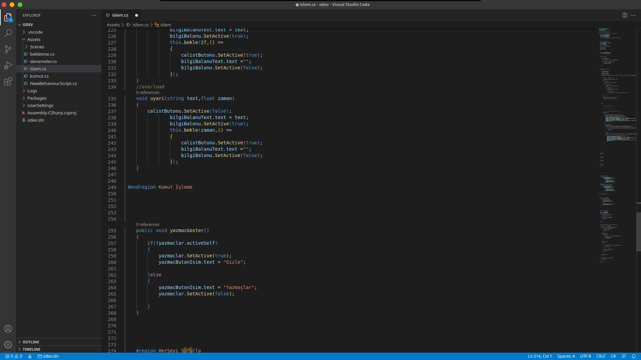Click the Assets breadcrumb item

(113, 25)
